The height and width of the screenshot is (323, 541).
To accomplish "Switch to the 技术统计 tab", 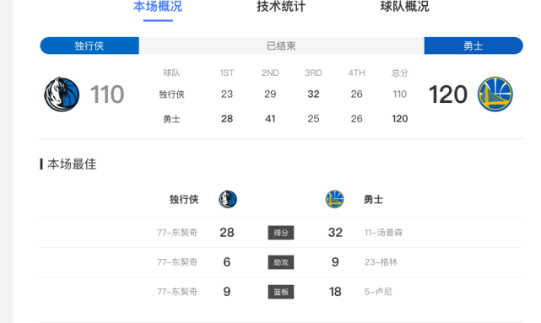I will coord(281,6).
